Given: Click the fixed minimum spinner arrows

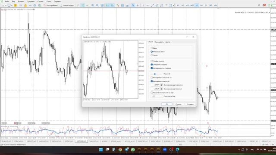Looking at the screenshot, I should click(x=161, y=89).
